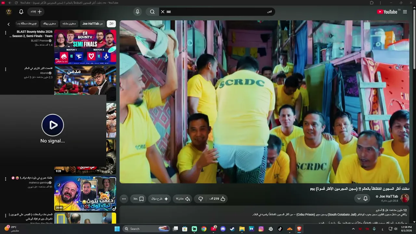Image resolution: width=416 pixels, height=234 pixels.
Task: Open Instagram from the taskbar
Action: point(261,229)
